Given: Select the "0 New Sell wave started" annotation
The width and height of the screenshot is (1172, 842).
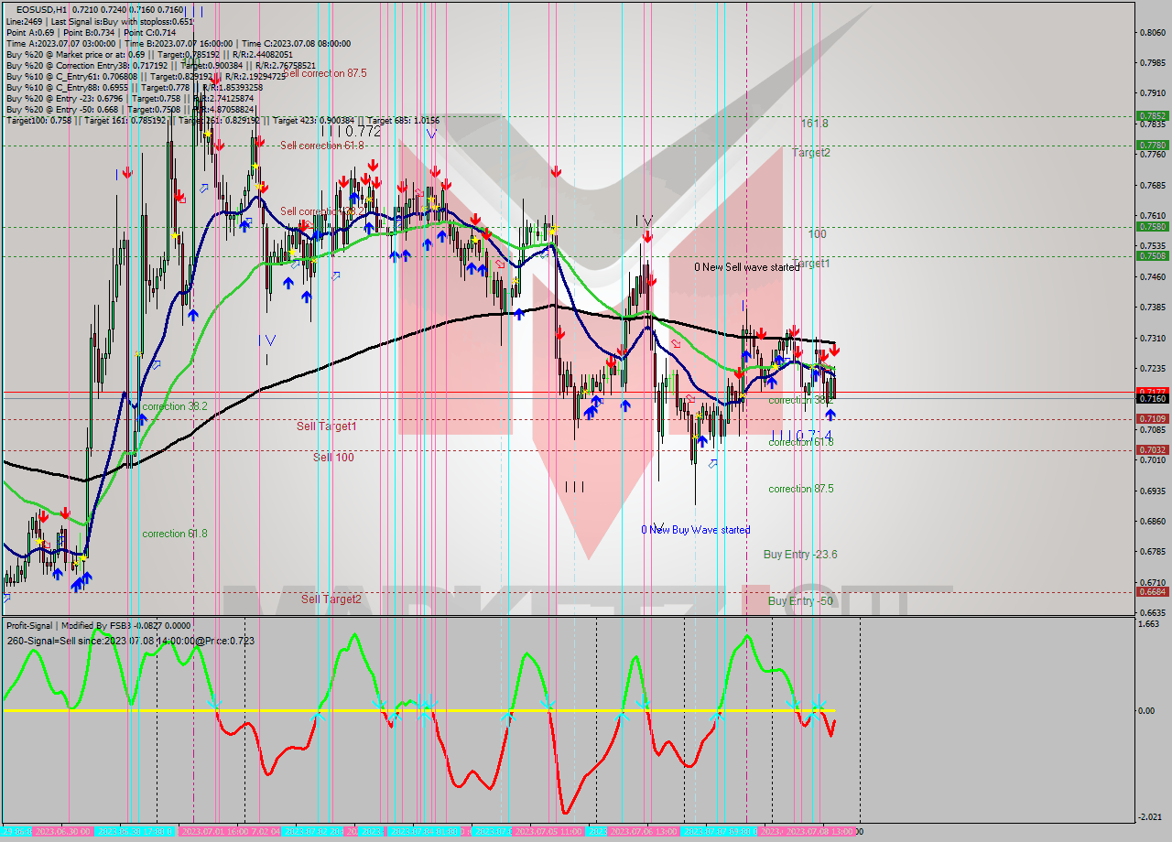Looking at the screenshot, I should point(745,267).
